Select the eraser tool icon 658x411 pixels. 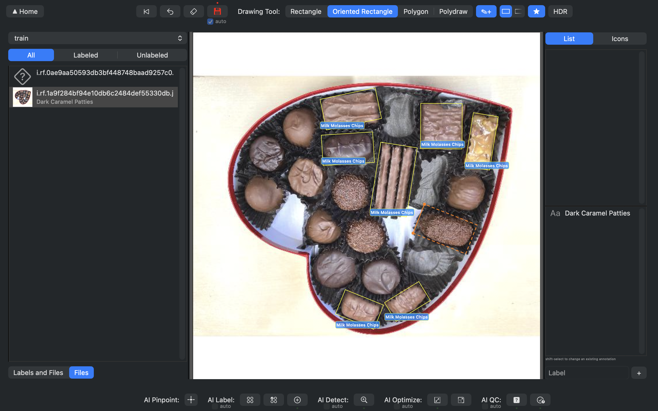[193, 11]
